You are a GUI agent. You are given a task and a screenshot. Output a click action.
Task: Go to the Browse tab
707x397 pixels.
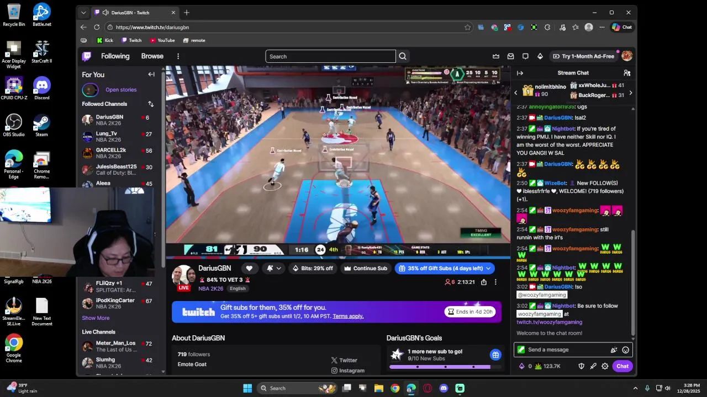tap(152, 56)
